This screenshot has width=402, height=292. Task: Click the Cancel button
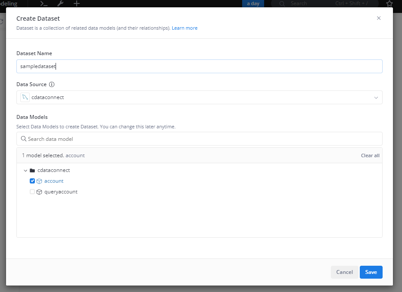click(344, 272)
